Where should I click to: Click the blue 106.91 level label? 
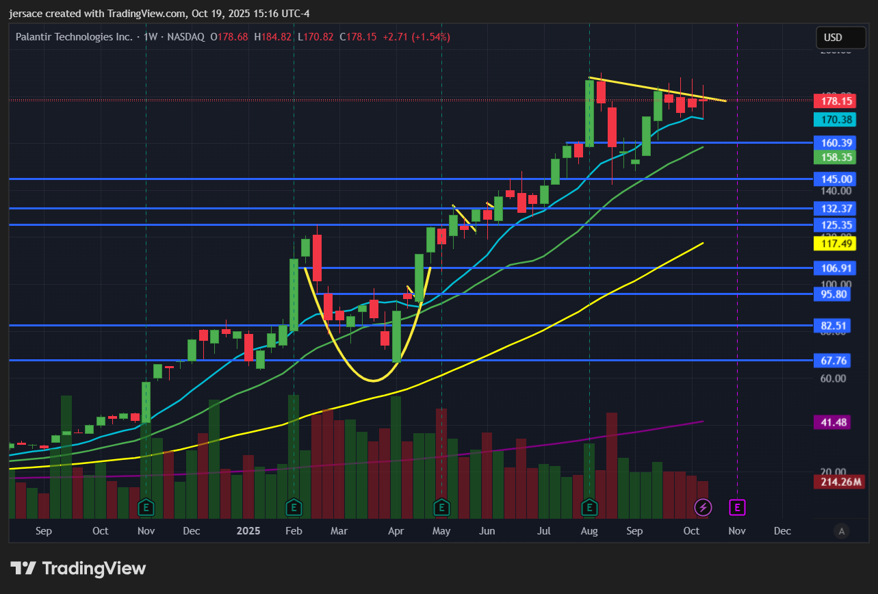tap(834, 268)
